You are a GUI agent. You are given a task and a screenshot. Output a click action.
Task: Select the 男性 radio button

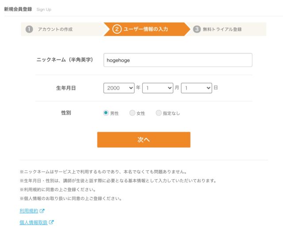click(x=106, y=113)
